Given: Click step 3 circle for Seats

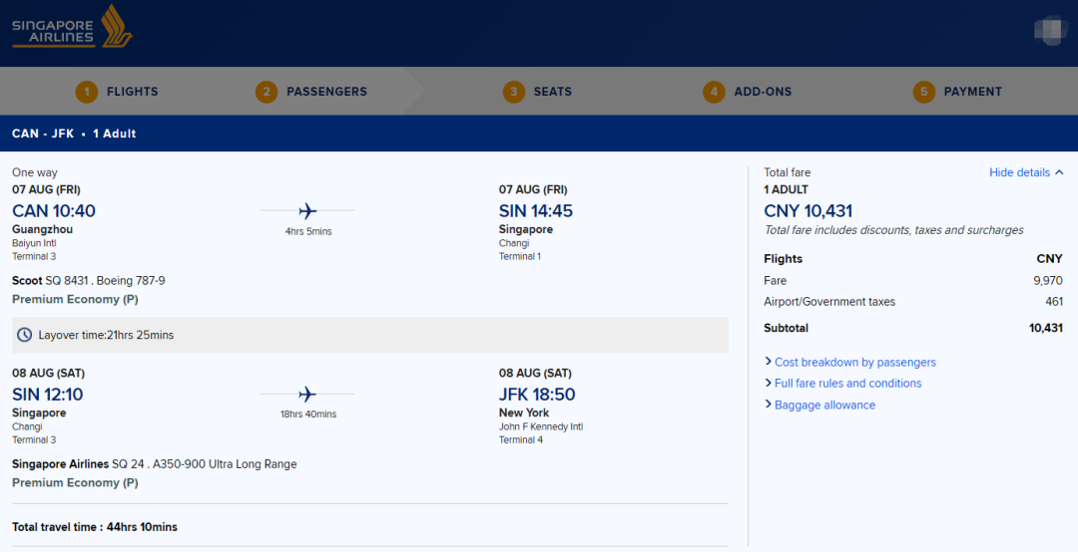Looking at the screenshot, I should pyautogui.click(x=514, y=92).
